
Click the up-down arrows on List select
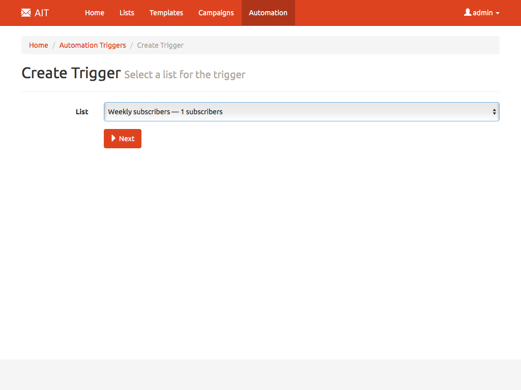(494, 112)
